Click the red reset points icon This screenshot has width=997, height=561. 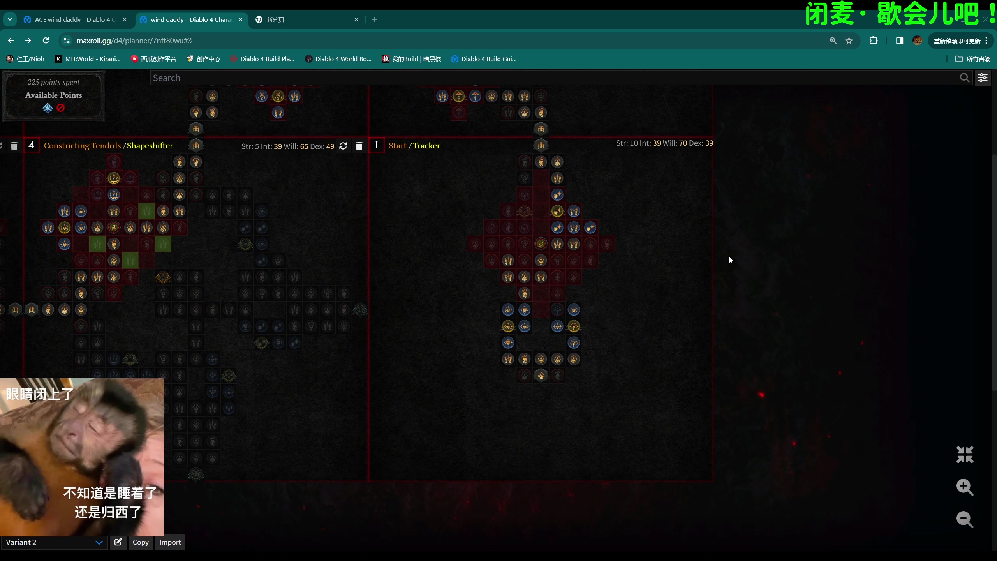click(60, 108)
